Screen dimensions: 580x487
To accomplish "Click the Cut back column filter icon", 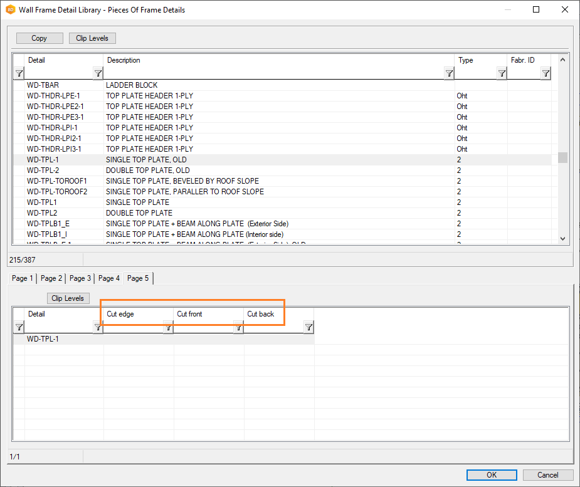I will tap(308, 327).
